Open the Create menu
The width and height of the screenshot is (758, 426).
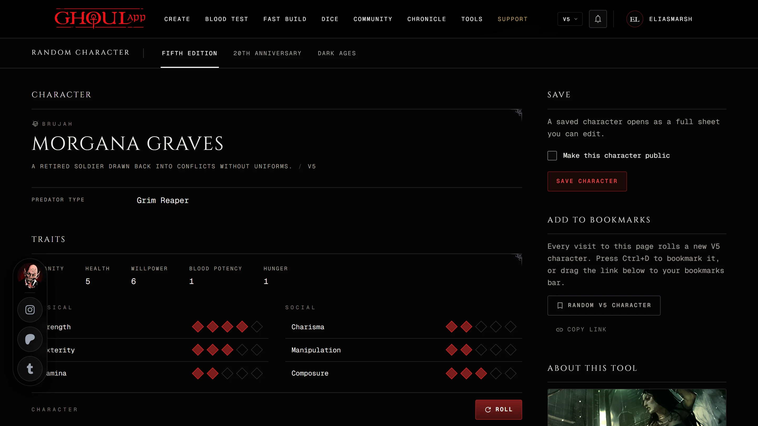[177, 19]
